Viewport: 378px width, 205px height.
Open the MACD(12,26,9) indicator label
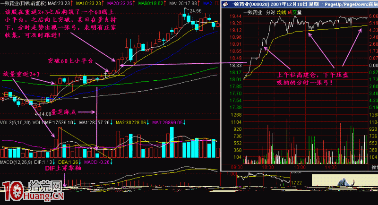tap(16, 162)
